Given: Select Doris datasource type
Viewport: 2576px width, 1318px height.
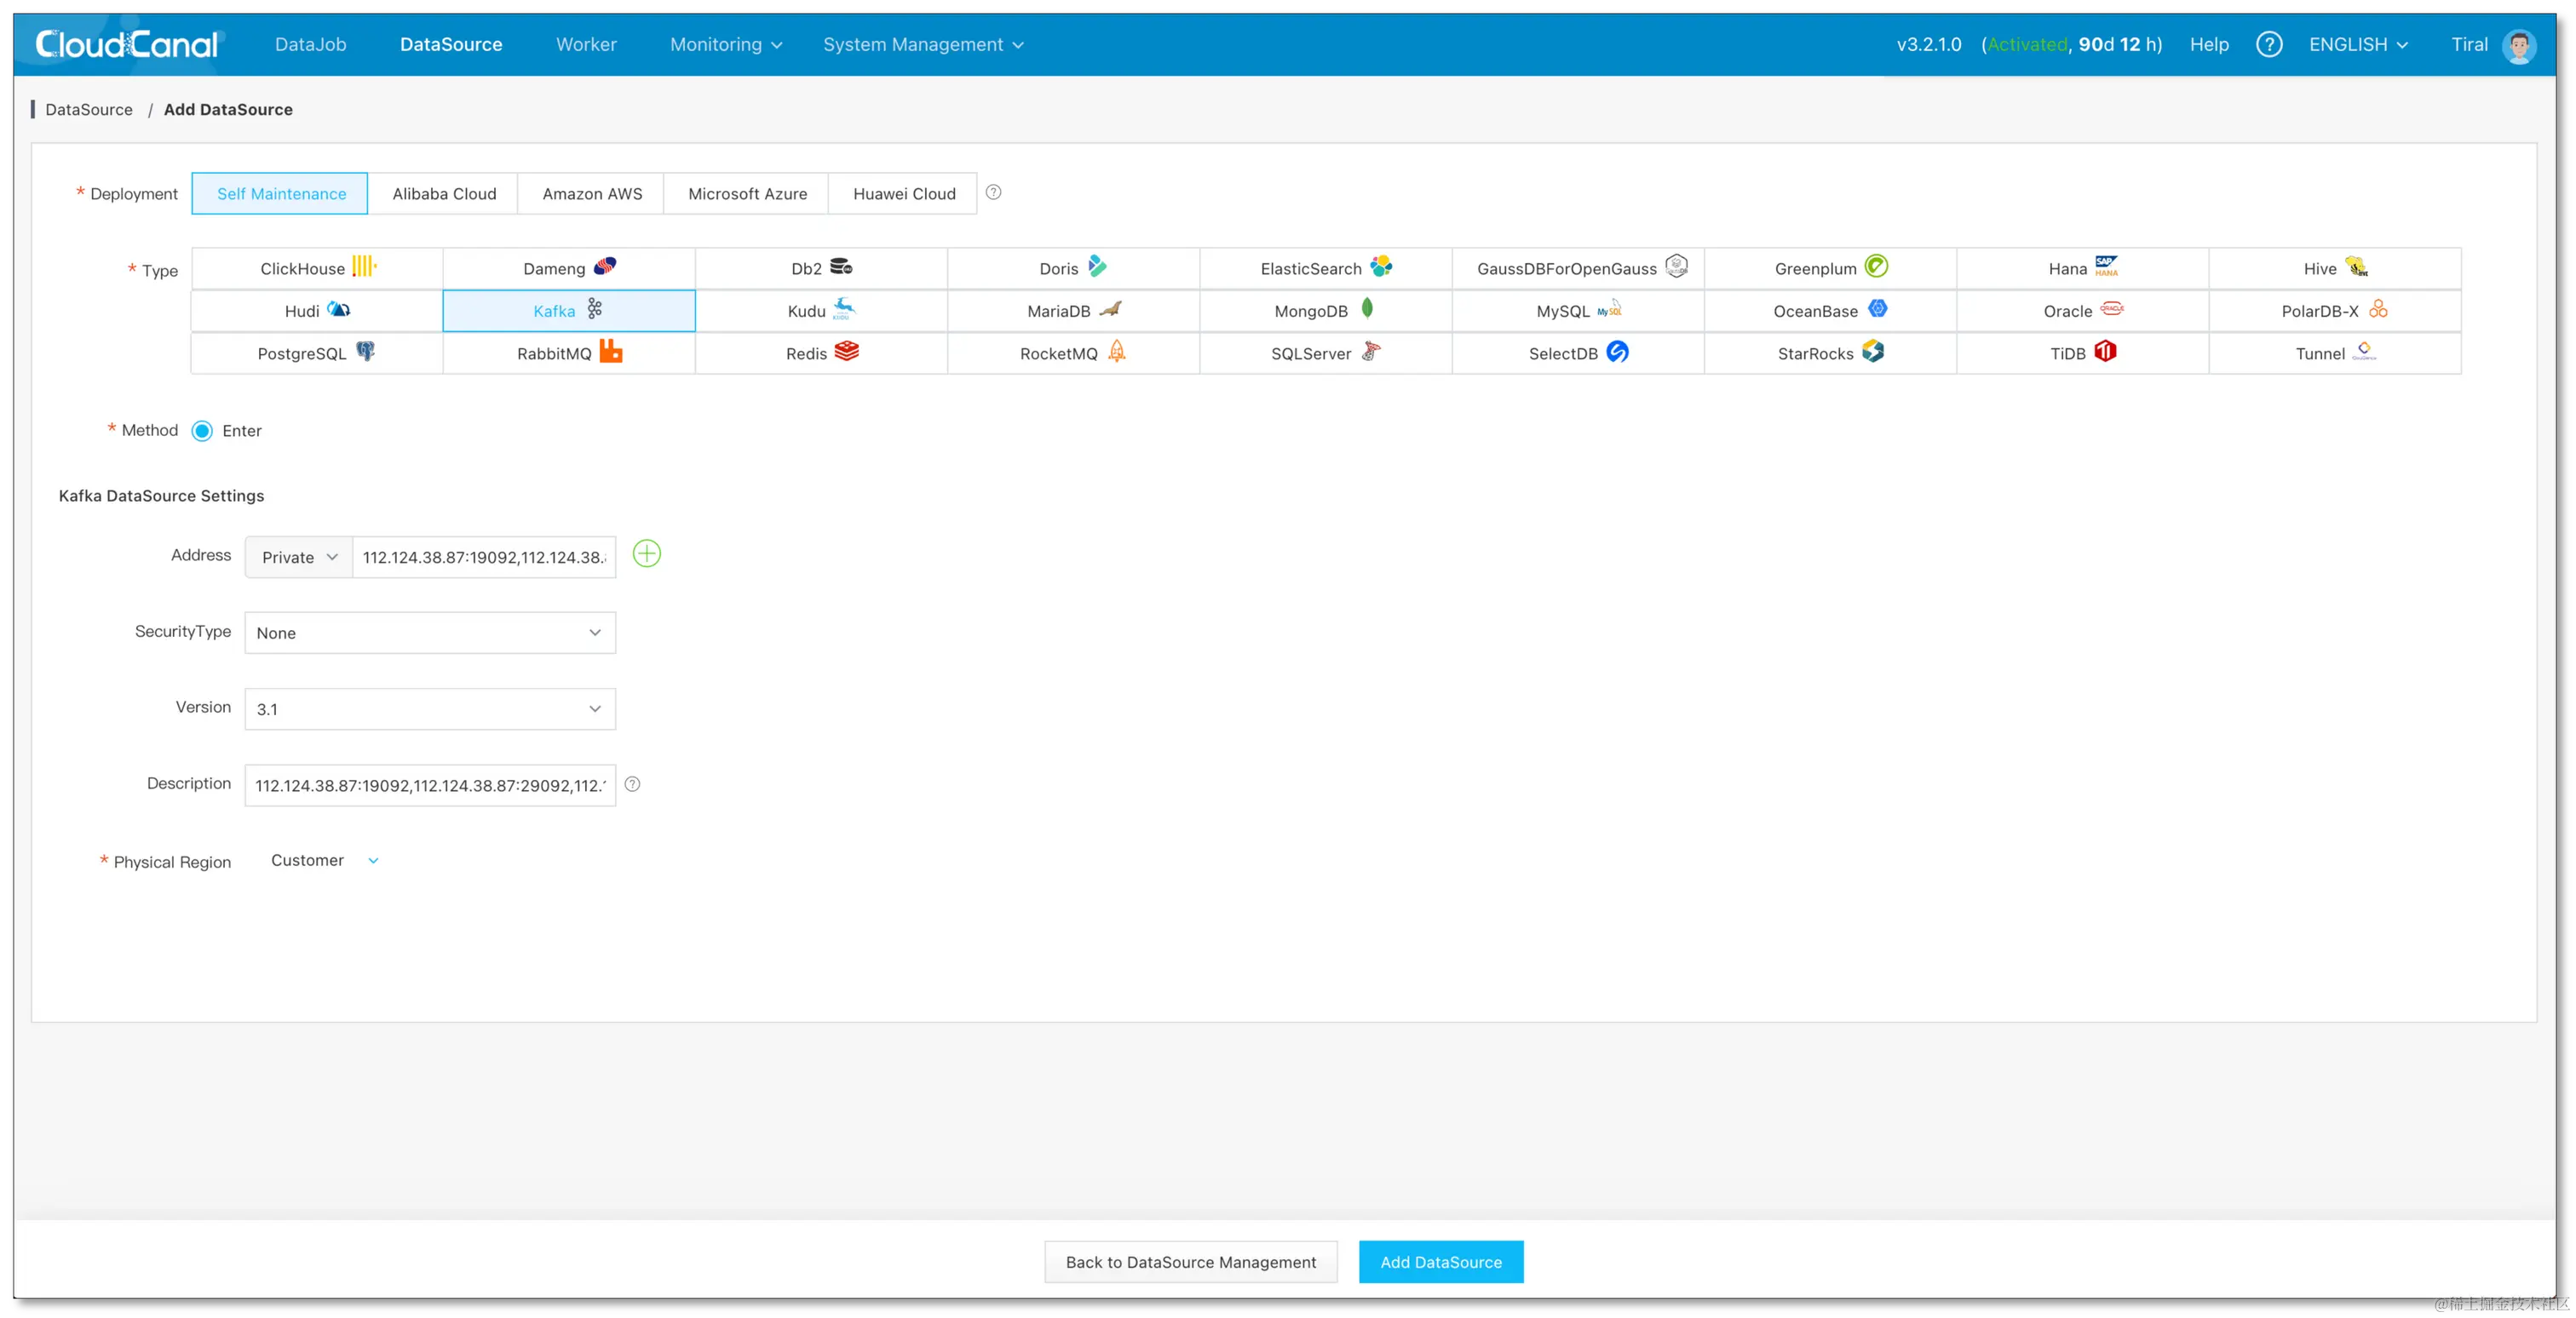Looking at the screenshot, I should pos(1073,268).
